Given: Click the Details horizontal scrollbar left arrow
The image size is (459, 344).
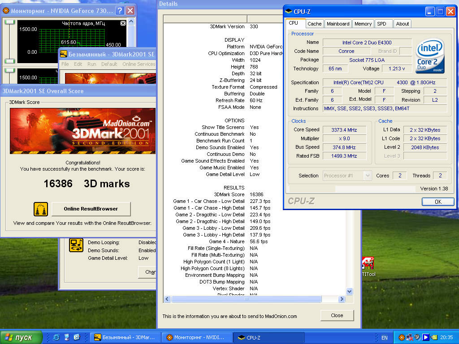Looking at the screenshot, I should 167,299.
